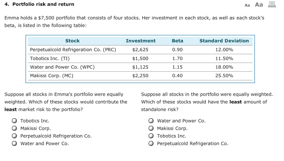Click the 'Portfolio risk and return' heading
The image size is (284, 161).
click(x=43, y=4)
